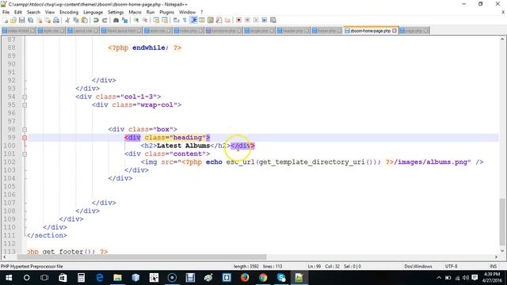Toggle word wrap in the toolbar
The image size is (507, 285).
pos(176,20)
